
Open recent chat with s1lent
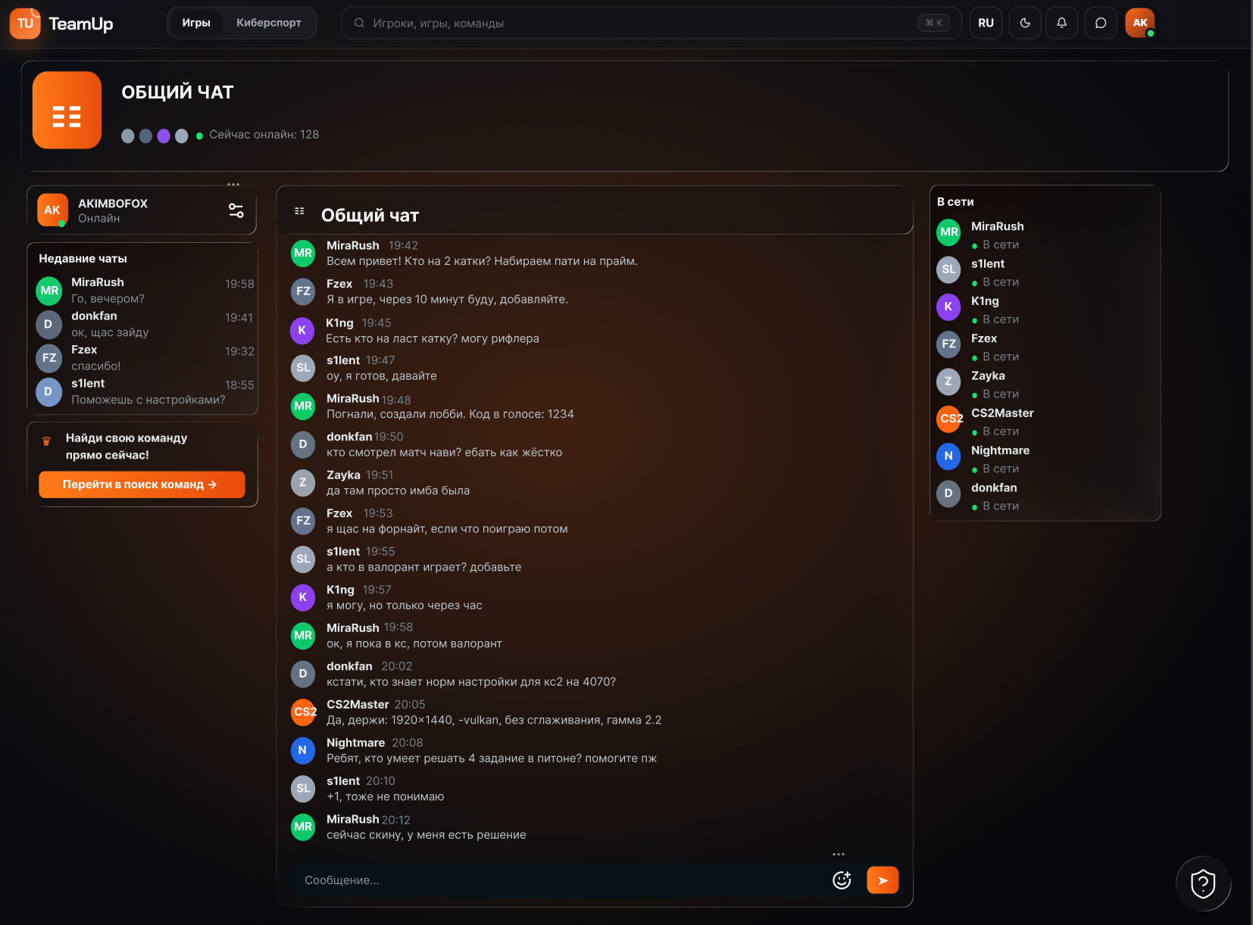pos(145,391)
